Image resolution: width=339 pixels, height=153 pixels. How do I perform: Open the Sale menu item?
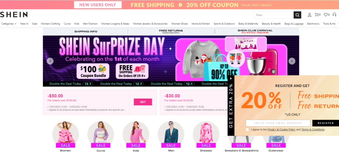(35, 24)
